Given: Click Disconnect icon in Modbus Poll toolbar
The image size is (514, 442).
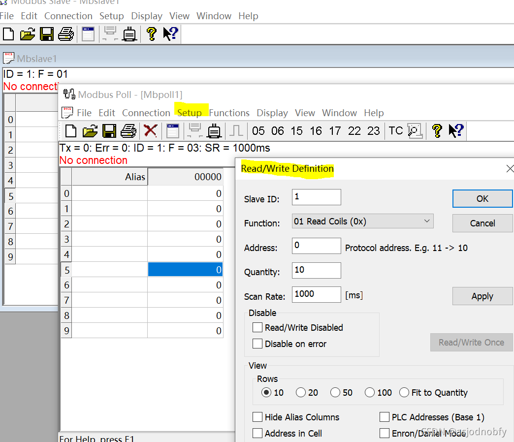Looking at the screenshot, I should pos(214,131).
